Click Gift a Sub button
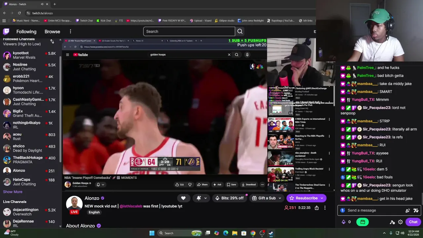Screen dimensions: 423x238 point(264,198)
